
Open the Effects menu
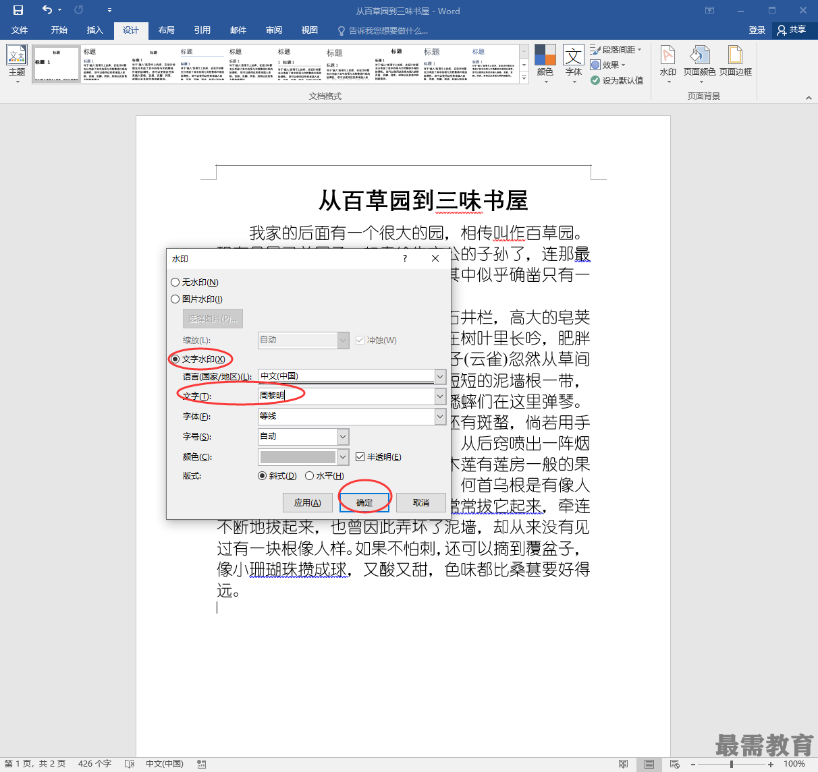click(x=608, y=65)
